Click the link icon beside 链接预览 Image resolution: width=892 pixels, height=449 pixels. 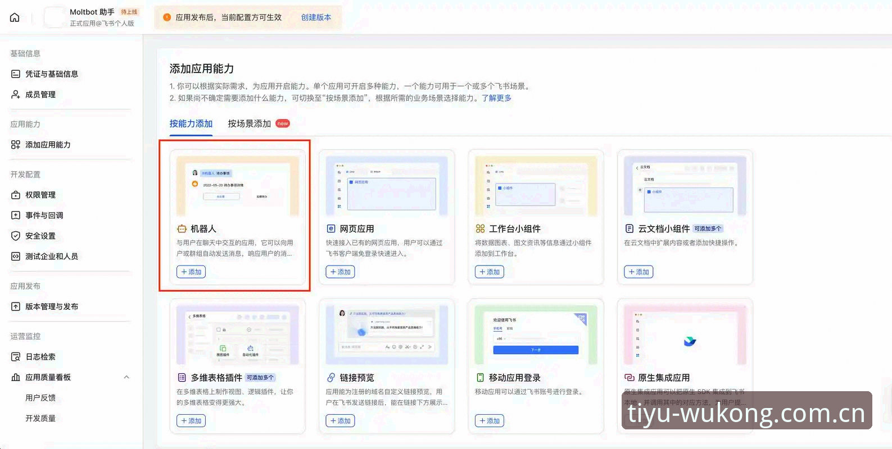coord(331,378)
